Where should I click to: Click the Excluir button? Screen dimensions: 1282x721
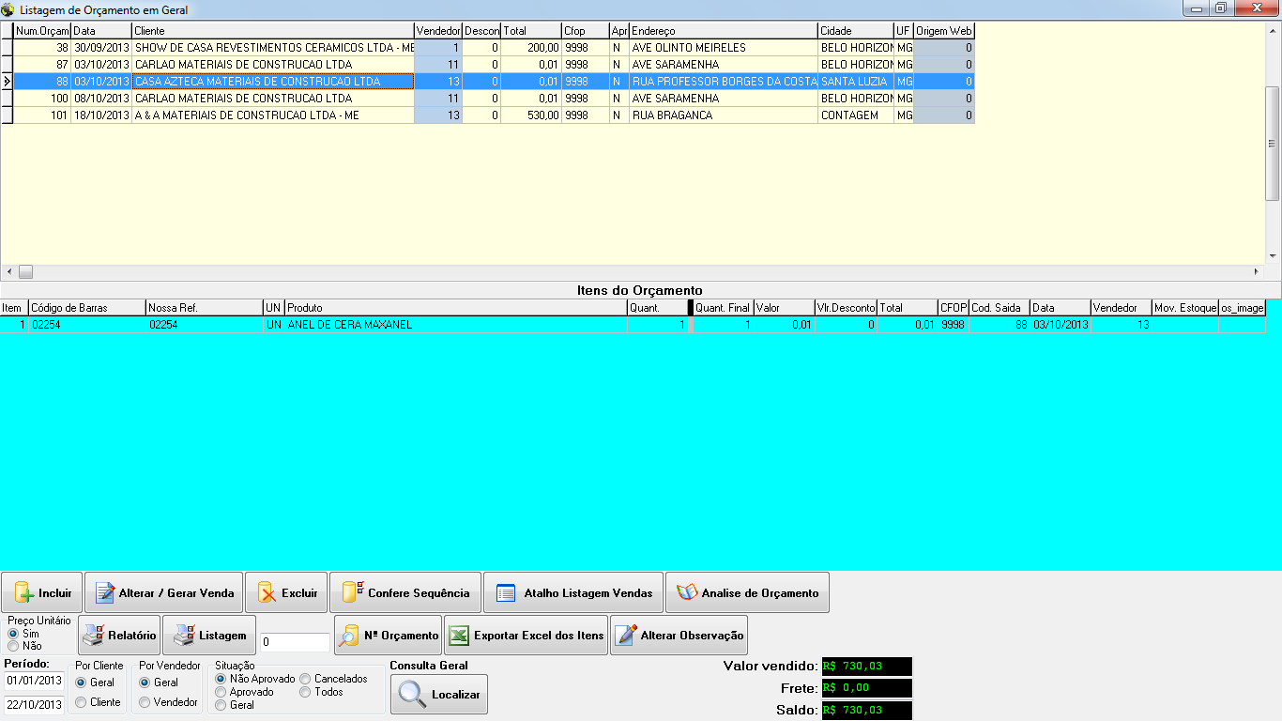[x=286, y=592]
